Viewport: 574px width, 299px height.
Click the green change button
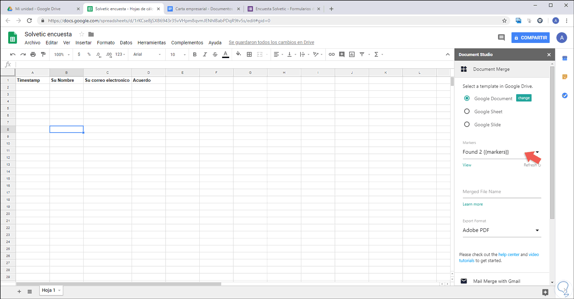point(524,98)
